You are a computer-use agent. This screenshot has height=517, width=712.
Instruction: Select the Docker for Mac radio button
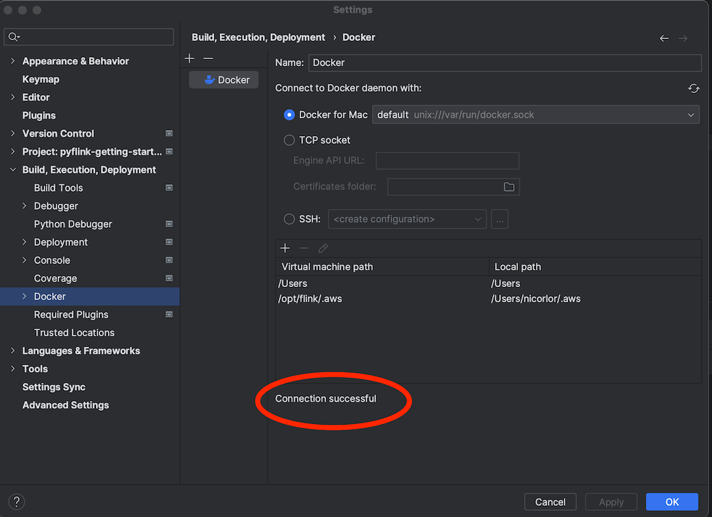[289, 115]
